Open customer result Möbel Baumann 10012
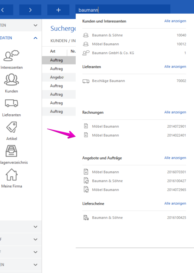The width and height of the screenshot is (194, 273). click(x=134, y=44)
